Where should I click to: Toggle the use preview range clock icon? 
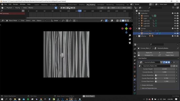click(x=109, y=8)
